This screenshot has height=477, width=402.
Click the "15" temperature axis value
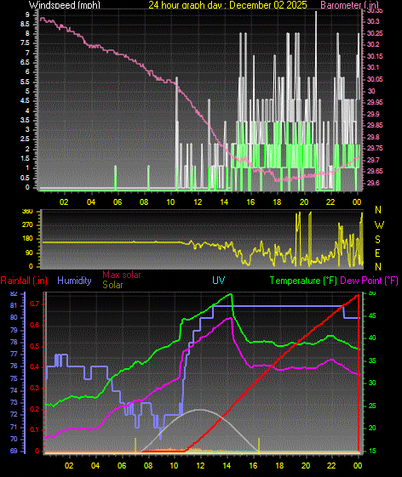(372, 451)
